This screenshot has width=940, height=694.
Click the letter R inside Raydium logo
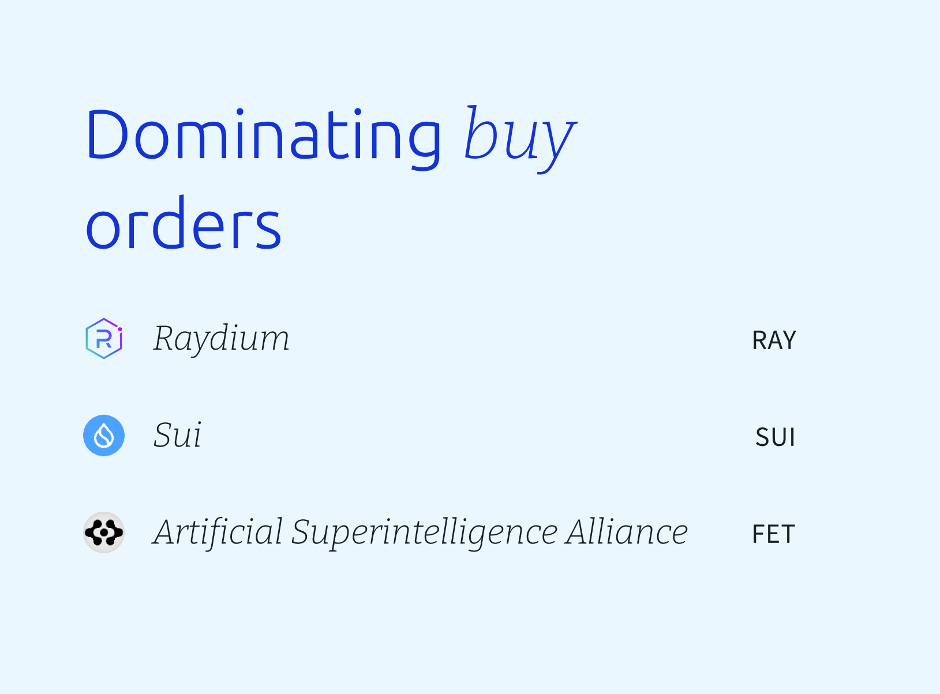(104, 339)
